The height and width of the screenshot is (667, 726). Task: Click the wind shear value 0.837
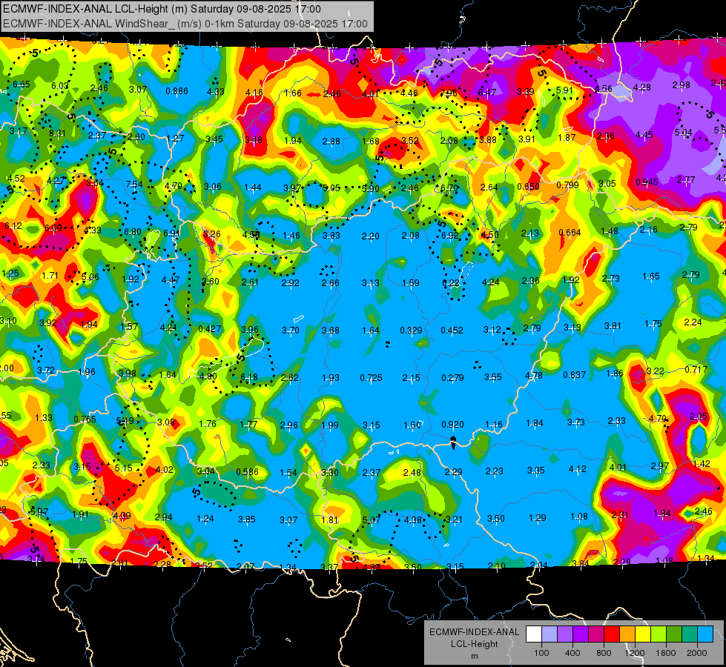point(575,374)
